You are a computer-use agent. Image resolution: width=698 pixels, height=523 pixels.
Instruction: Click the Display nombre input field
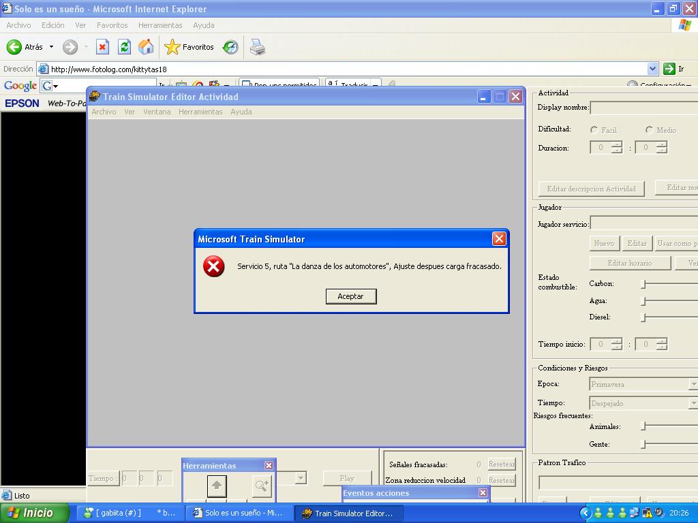(643, 108)
